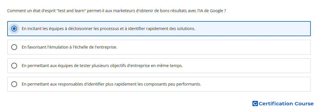The height and width of the screenshot is (109, 318).
Task: Click the selected radio beside "décloisonner les processus"
Action: coord(14,29)
